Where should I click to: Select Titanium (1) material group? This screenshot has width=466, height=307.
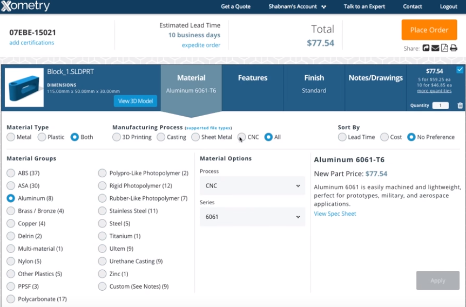(x=102, y=236)
